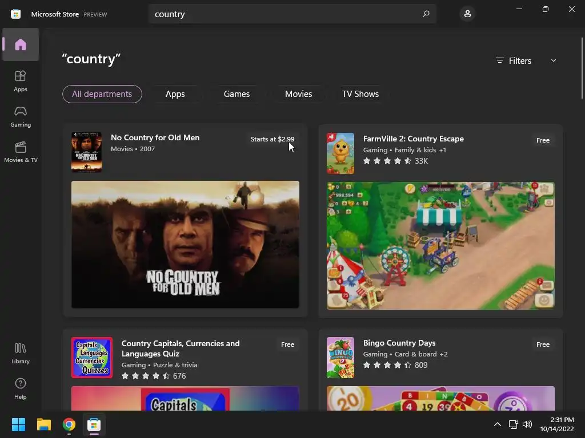Click the FarmVille 2 star rating 33K

pyautogui.click(x=395, y=161)
